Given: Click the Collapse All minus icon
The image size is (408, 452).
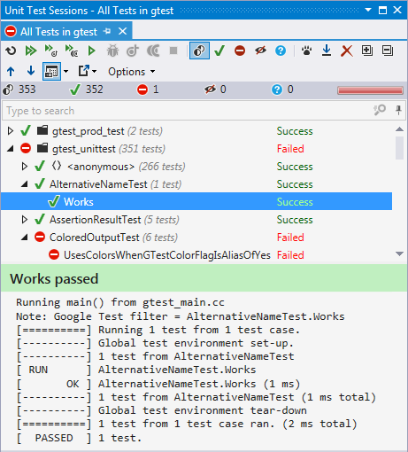Looking at the screenshot, I should 388,51.
